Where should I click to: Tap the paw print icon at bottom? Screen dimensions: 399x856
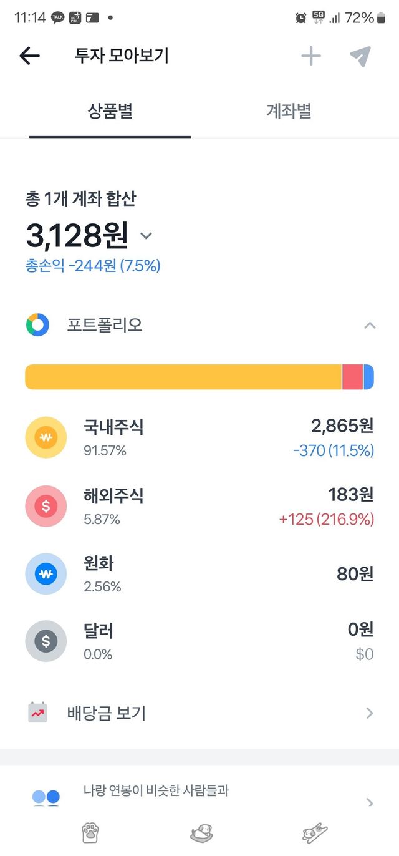(90, 833)
